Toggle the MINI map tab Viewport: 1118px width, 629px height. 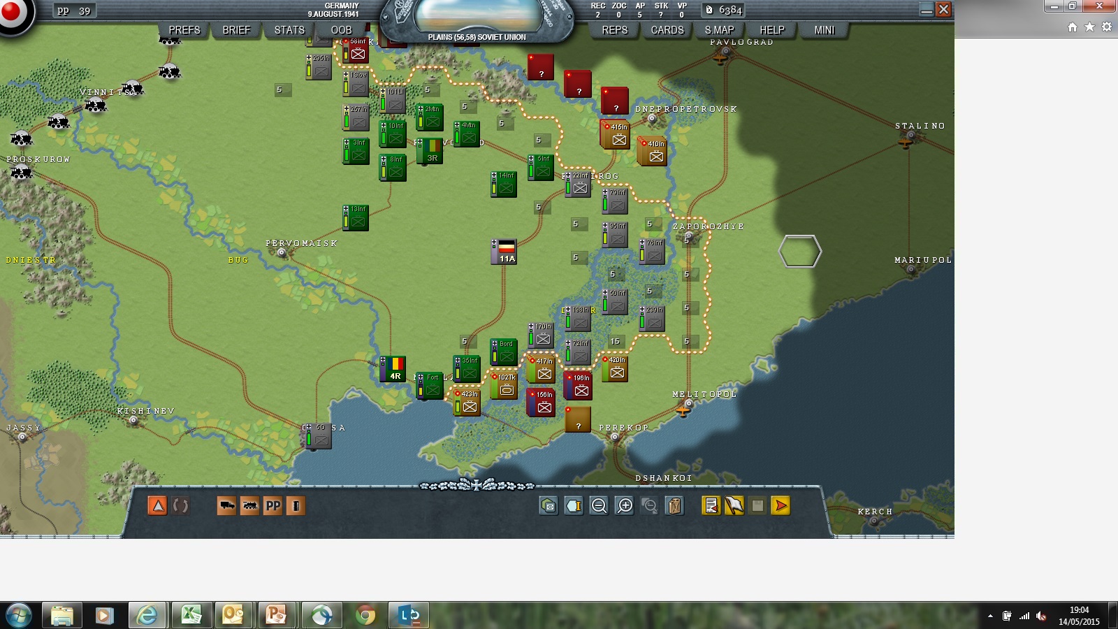(x=825, y=30)
